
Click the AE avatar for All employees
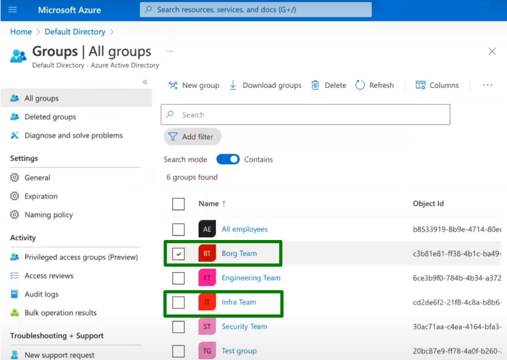(207, 229)
